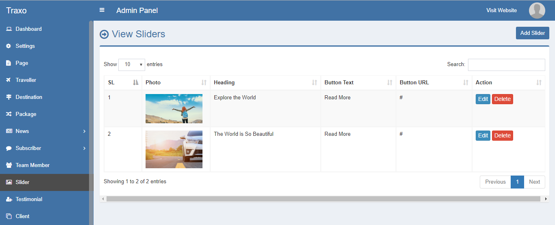
Task: Click the Traveller airplane icon
Action: (9, 80)
